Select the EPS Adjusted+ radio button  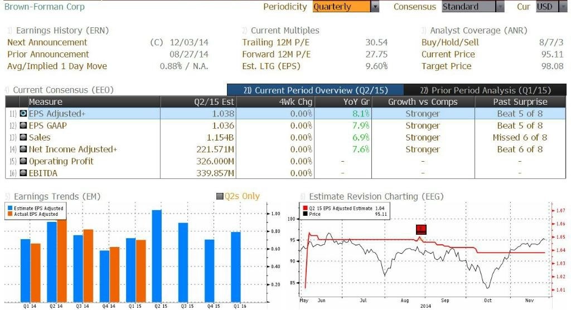click(x=23, y=114)
